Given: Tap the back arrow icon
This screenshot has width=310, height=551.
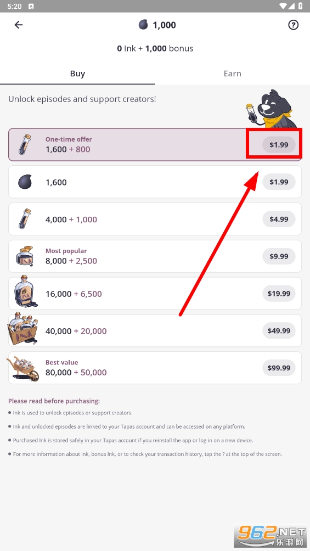Looking at the screenshot, I should pos(18,25).
